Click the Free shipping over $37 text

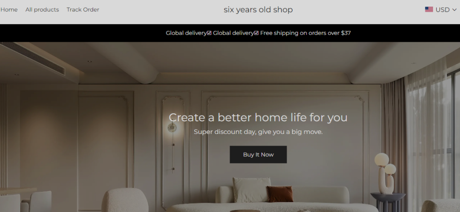pos(305,33)
